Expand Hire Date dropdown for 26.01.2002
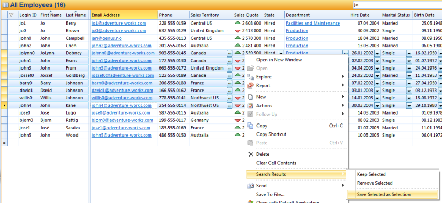442x203 pixels. click(377, 53)
